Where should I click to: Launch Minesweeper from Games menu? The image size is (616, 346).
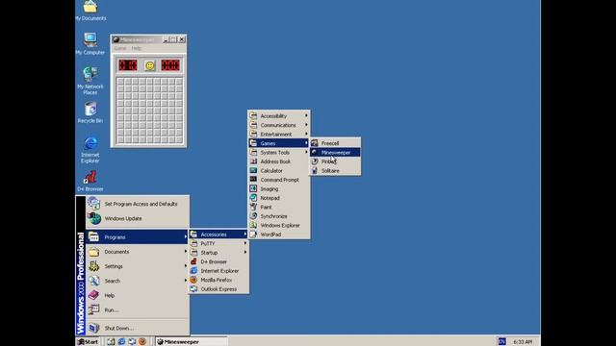[335, 152]
